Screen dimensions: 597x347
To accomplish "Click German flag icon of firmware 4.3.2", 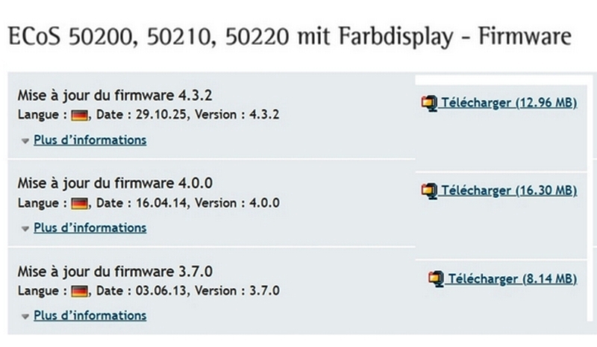I will coord(80,116).
